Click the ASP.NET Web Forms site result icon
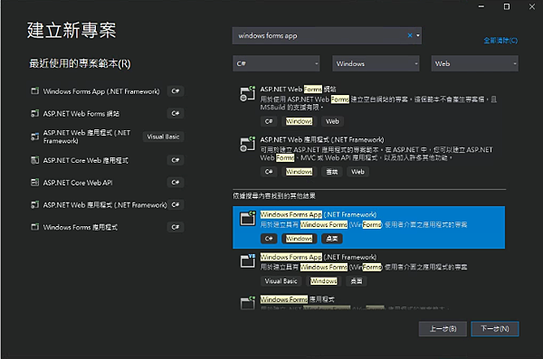 (248, 94)
